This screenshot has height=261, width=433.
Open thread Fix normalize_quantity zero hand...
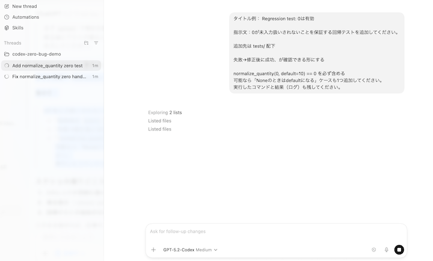tap(51, 76)
